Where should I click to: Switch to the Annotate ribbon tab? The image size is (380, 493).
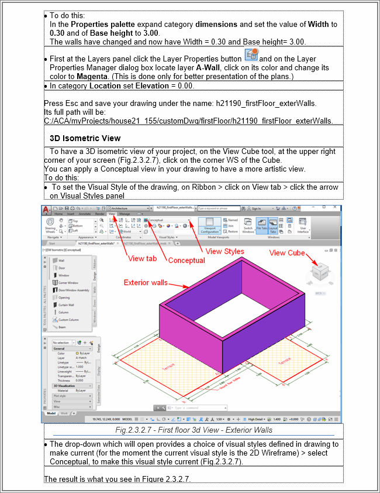pyautogui.click(x=85, y=214)
